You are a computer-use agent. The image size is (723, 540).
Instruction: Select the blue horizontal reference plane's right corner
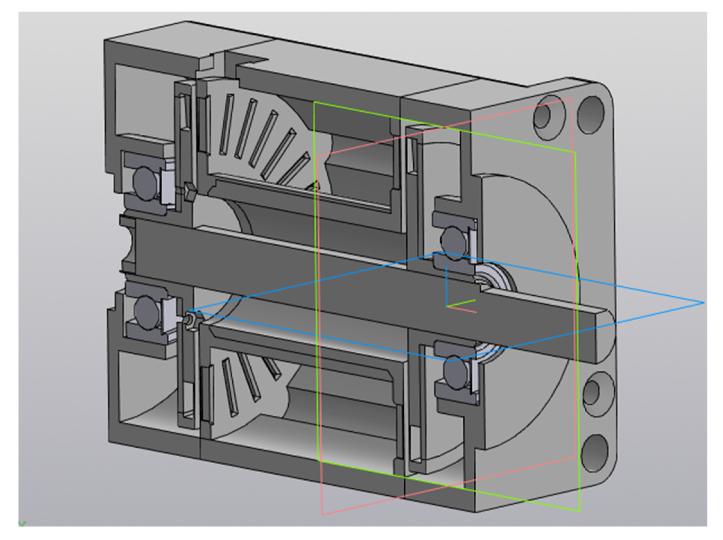coord(703,303)
